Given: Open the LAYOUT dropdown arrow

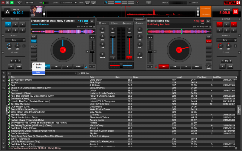Looking at the screenshot, I should pyautogui.click(x=76, y=3).
